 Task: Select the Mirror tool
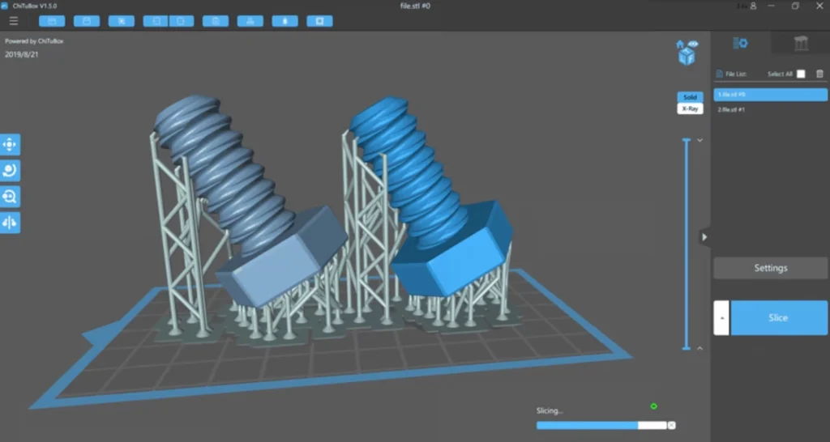click(x=10, y=223)
